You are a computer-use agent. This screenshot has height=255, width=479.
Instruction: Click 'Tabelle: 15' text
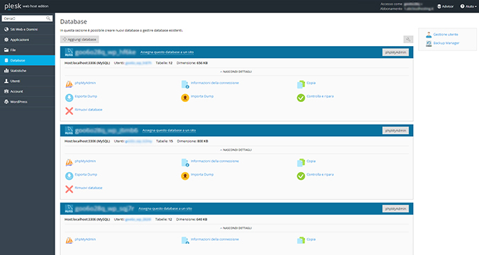[x=165, y=141]
